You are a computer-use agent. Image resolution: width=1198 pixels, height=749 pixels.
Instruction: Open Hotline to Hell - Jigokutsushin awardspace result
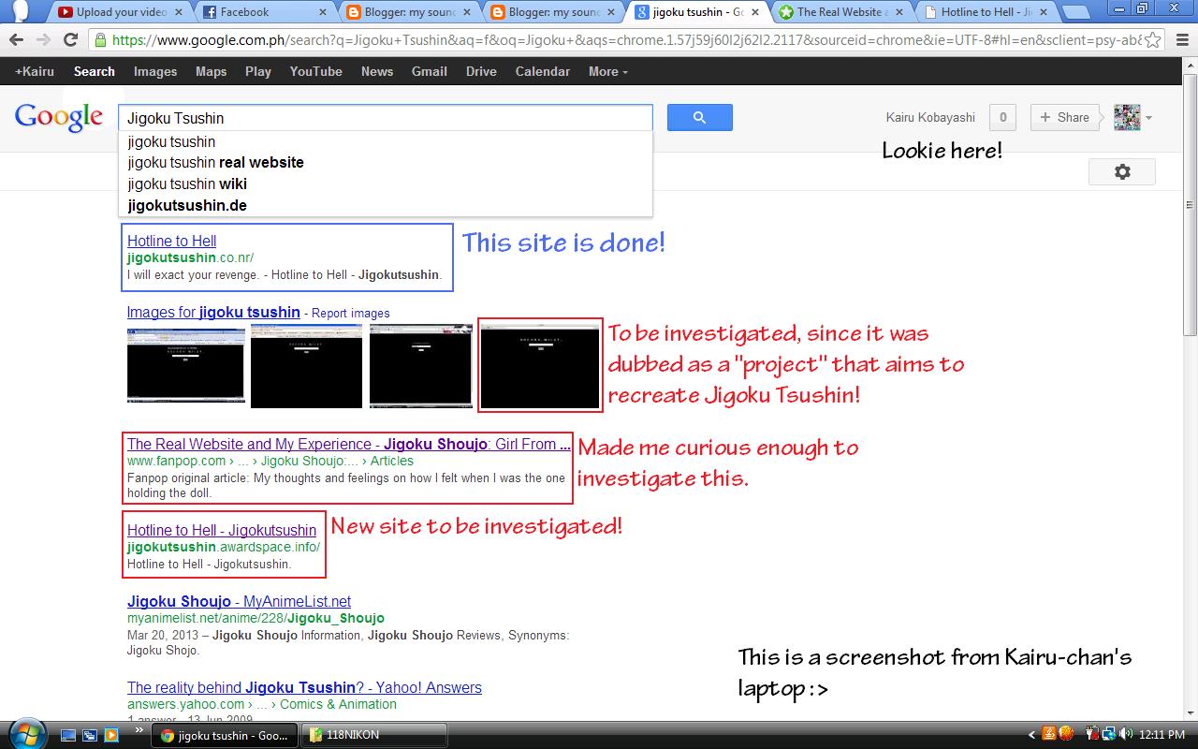point(222,531)
